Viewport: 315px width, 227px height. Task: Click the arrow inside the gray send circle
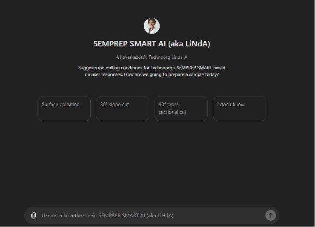[270, 216]
